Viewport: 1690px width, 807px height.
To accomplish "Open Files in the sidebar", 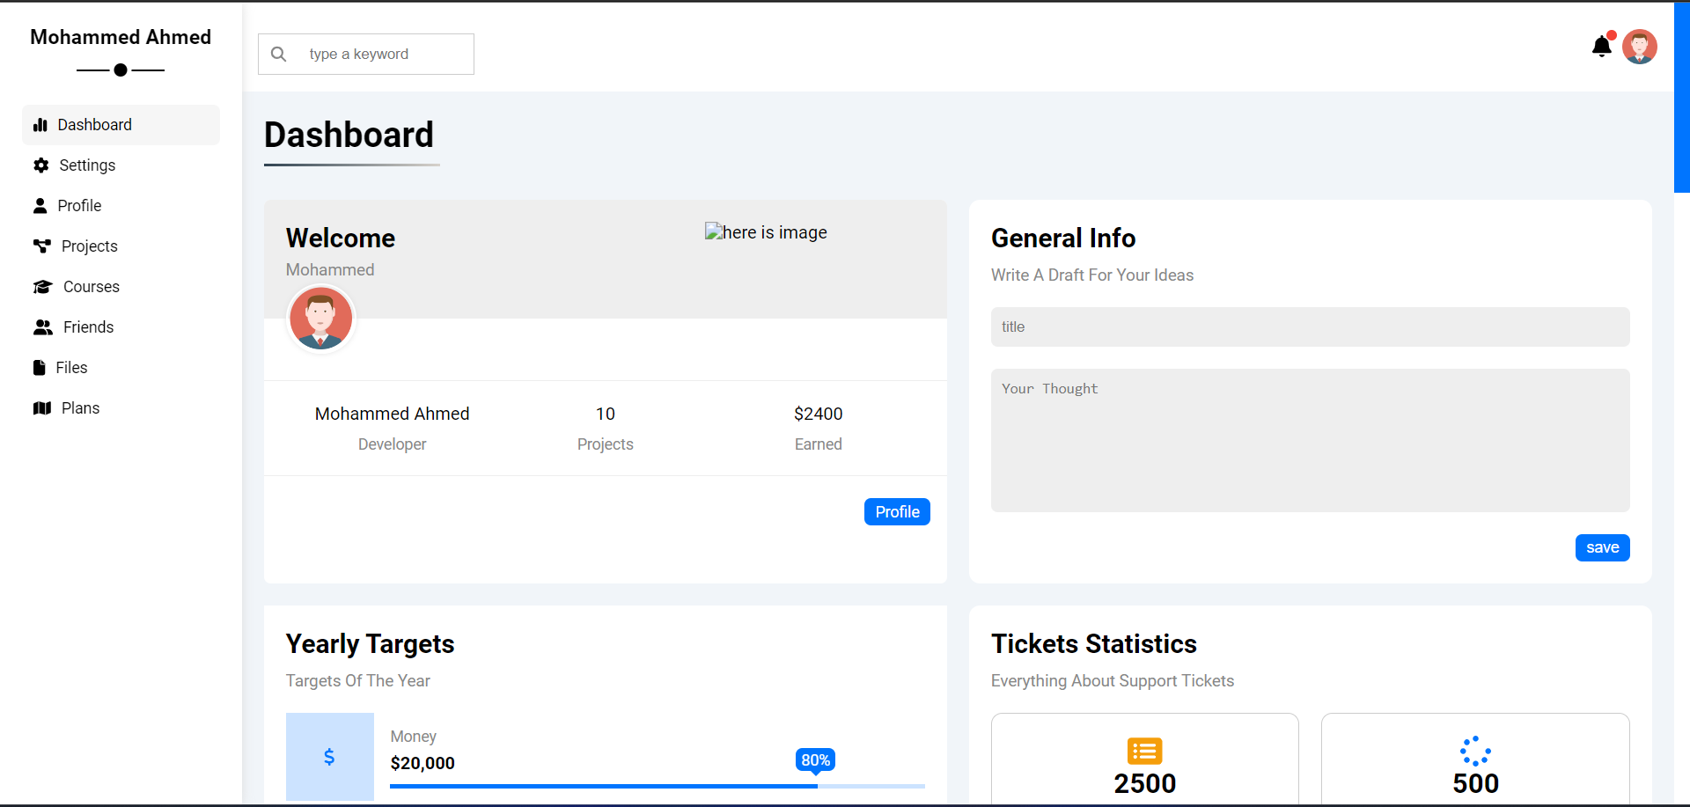I will [x=121, y=368].
